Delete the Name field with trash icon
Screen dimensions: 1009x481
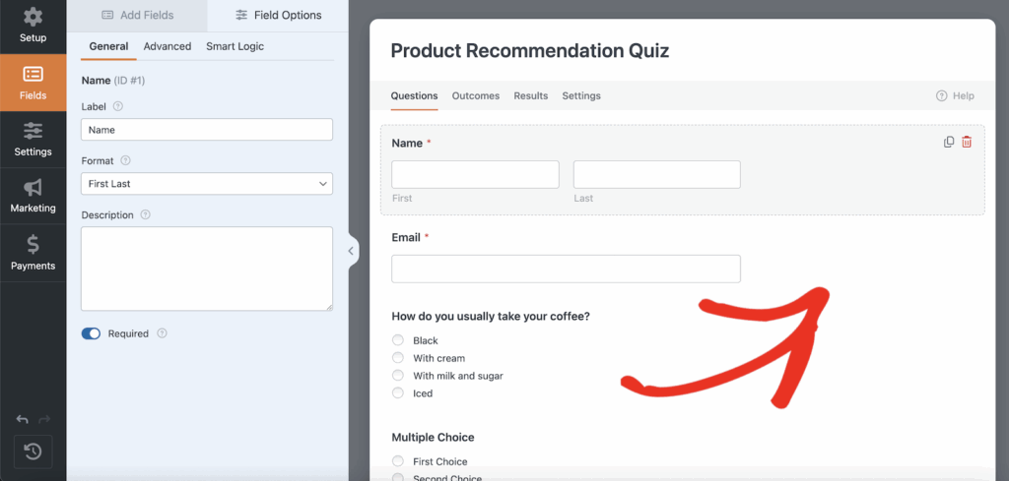(967, 142)
